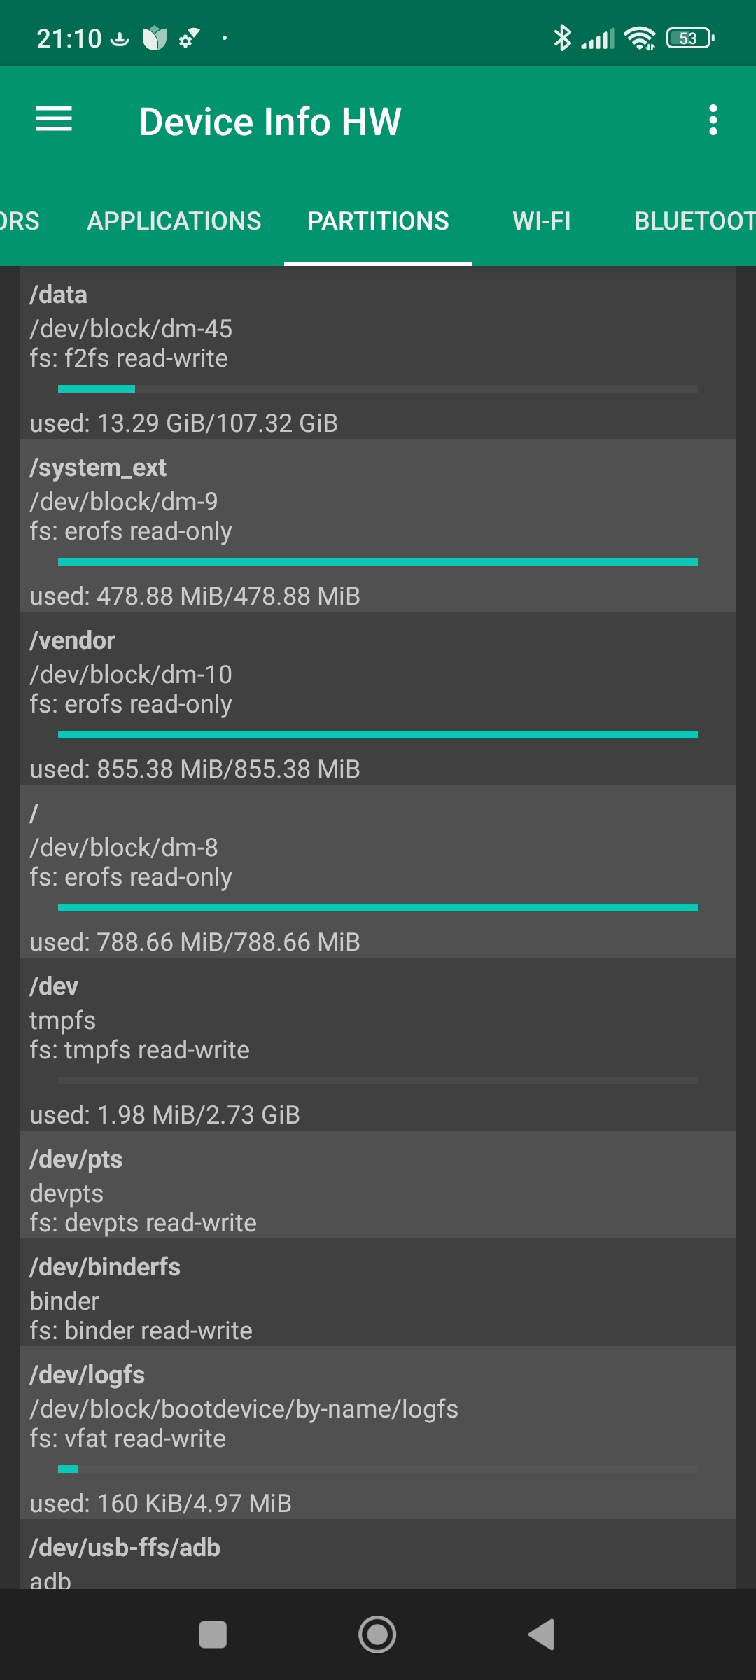The image size is (756, 1680).
Task: Tap the cellular signal strength icon
Action: coord(598,39)
